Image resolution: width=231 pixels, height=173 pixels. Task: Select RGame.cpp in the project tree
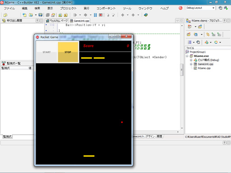click(x=204, y=68)
